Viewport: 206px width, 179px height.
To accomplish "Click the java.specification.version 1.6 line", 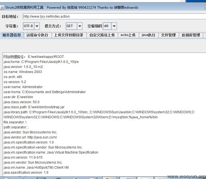I will tap(26, 173).
